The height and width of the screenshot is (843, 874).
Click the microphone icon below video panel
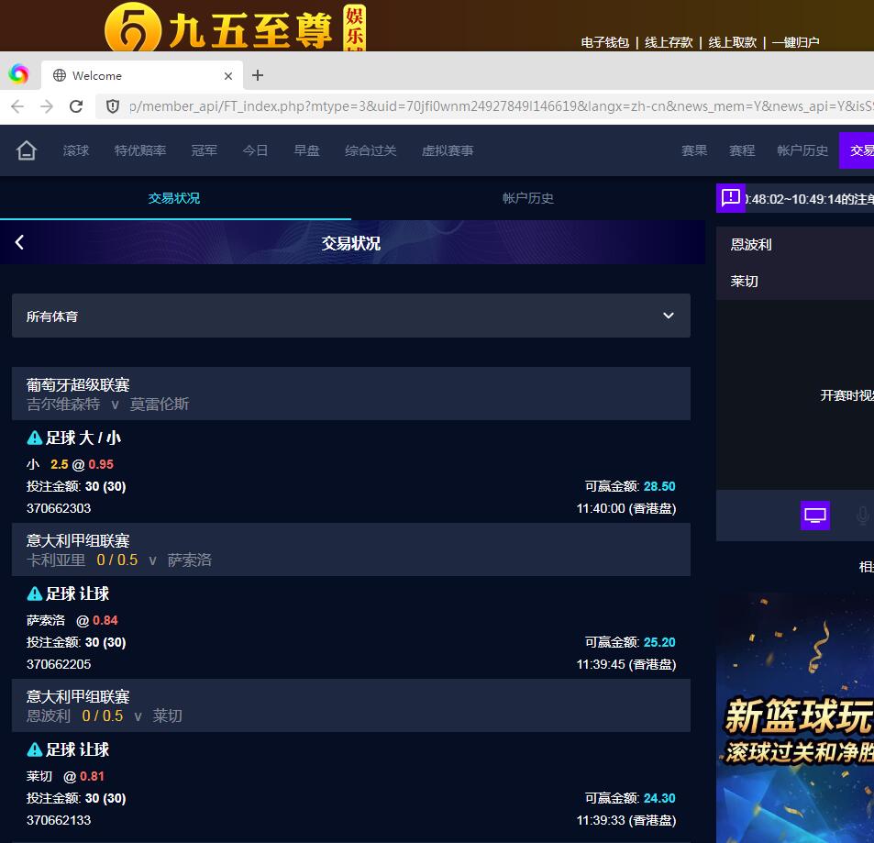(x=862, y=516)
